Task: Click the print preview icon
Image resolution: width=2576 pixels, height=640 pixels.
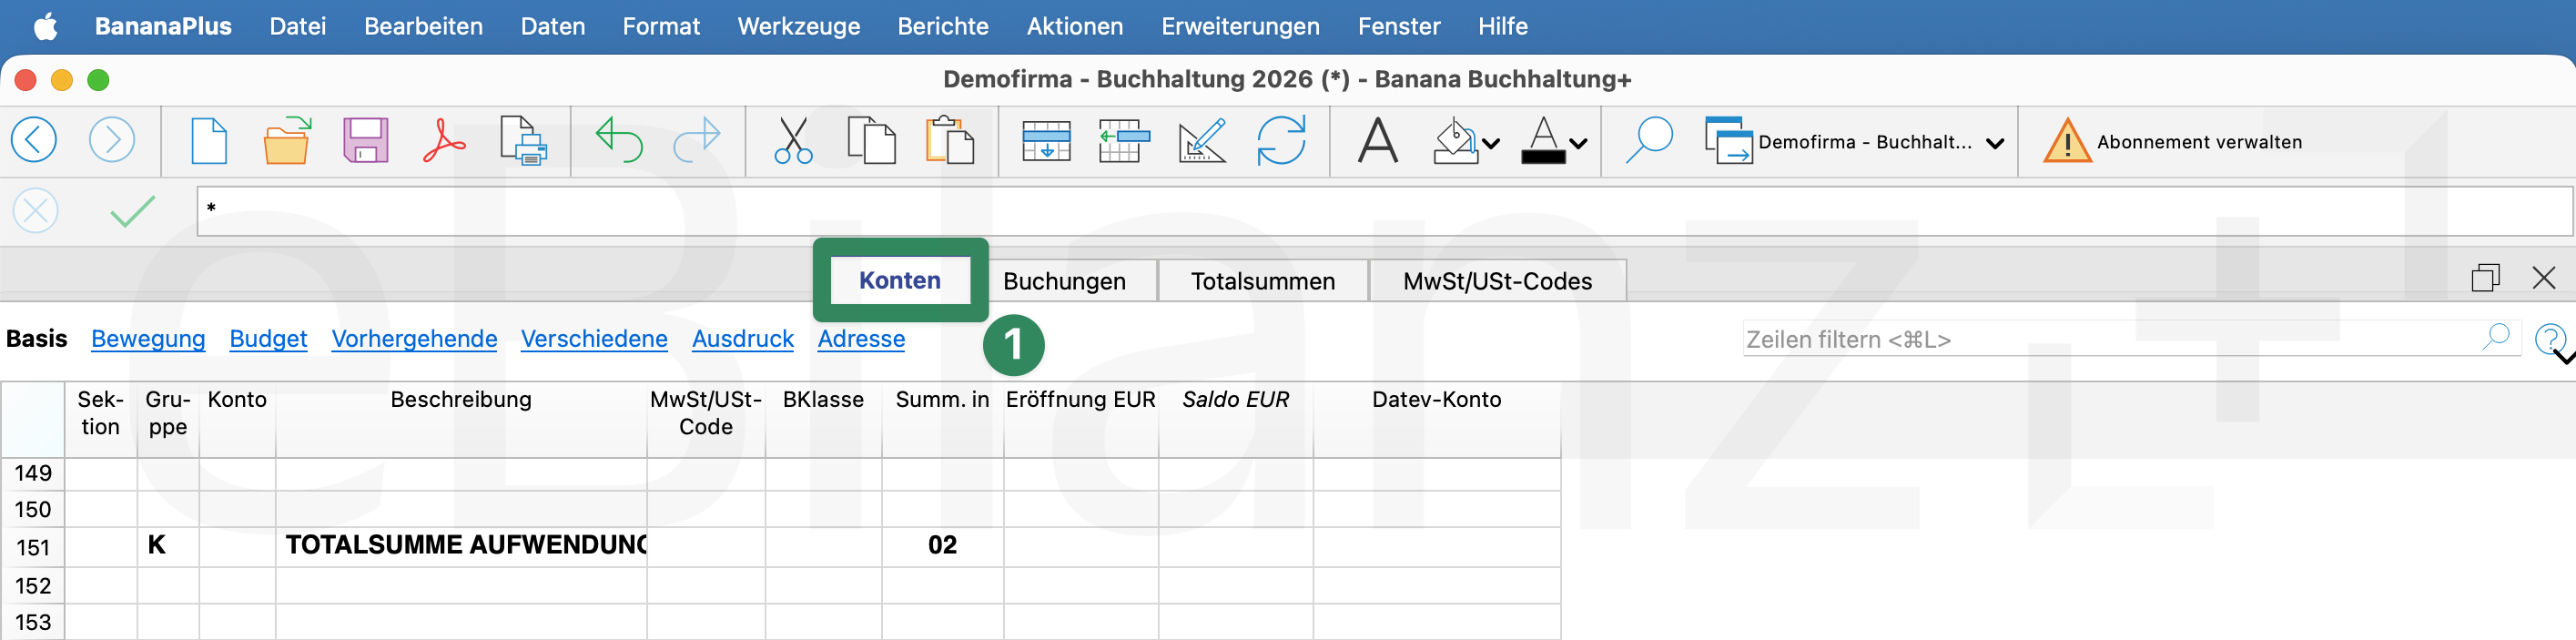Action: [523, 141]
